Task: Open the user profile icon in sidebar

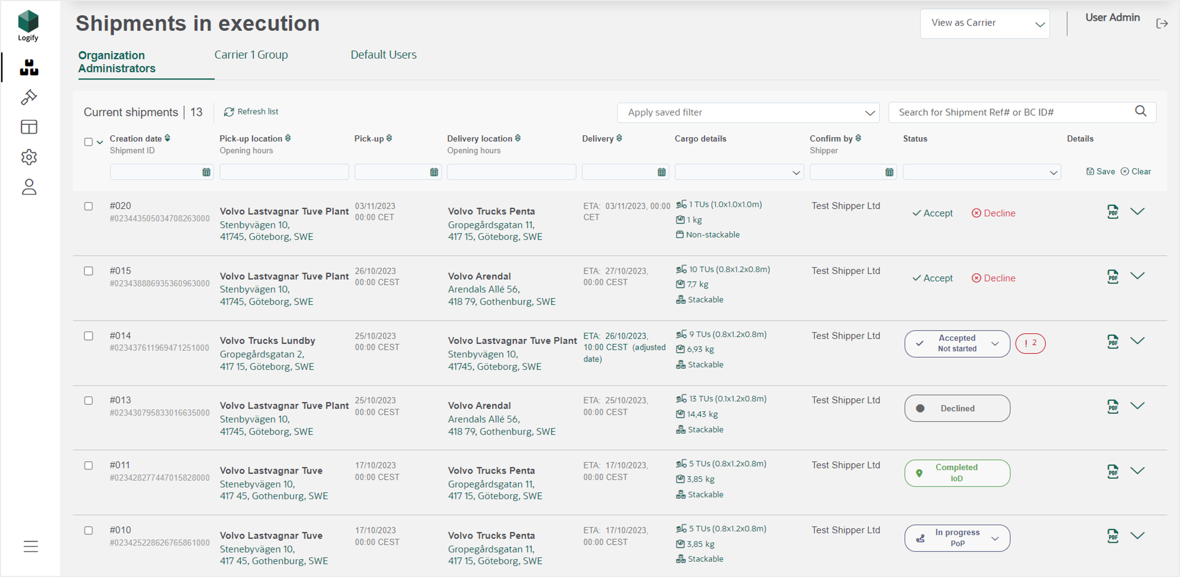Action: [x=29, y=187]
